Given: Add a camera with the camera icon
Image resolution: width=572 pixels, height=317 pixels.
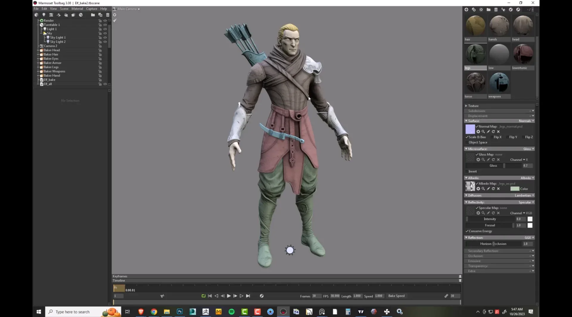Looking at the screenshot, I should [x=51, y=15].
